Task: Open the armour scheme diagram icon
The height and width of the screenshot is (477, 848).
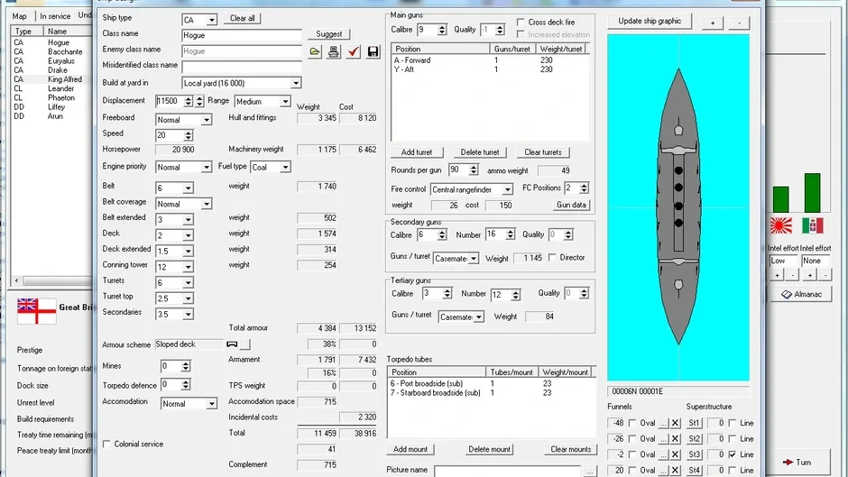Action: pyautogui.click(x=232, y=344)
